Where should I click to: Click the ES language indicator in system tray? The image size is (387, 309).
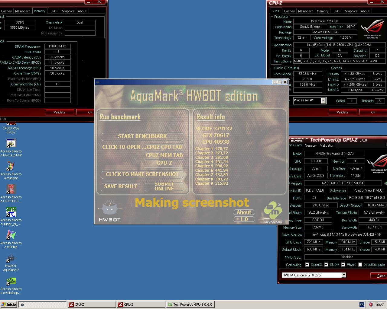(362, 305)
